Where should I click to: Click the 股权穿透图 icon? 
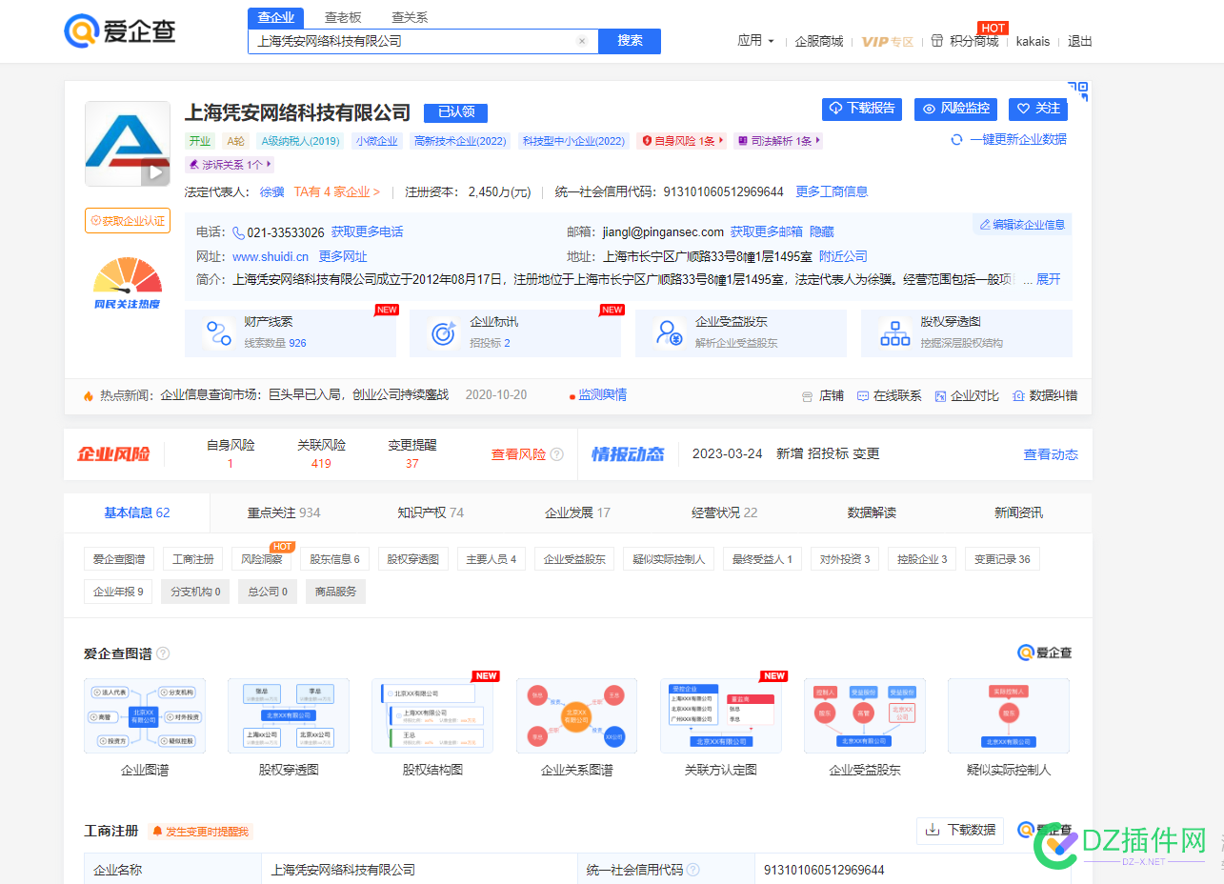pos(895,332)
